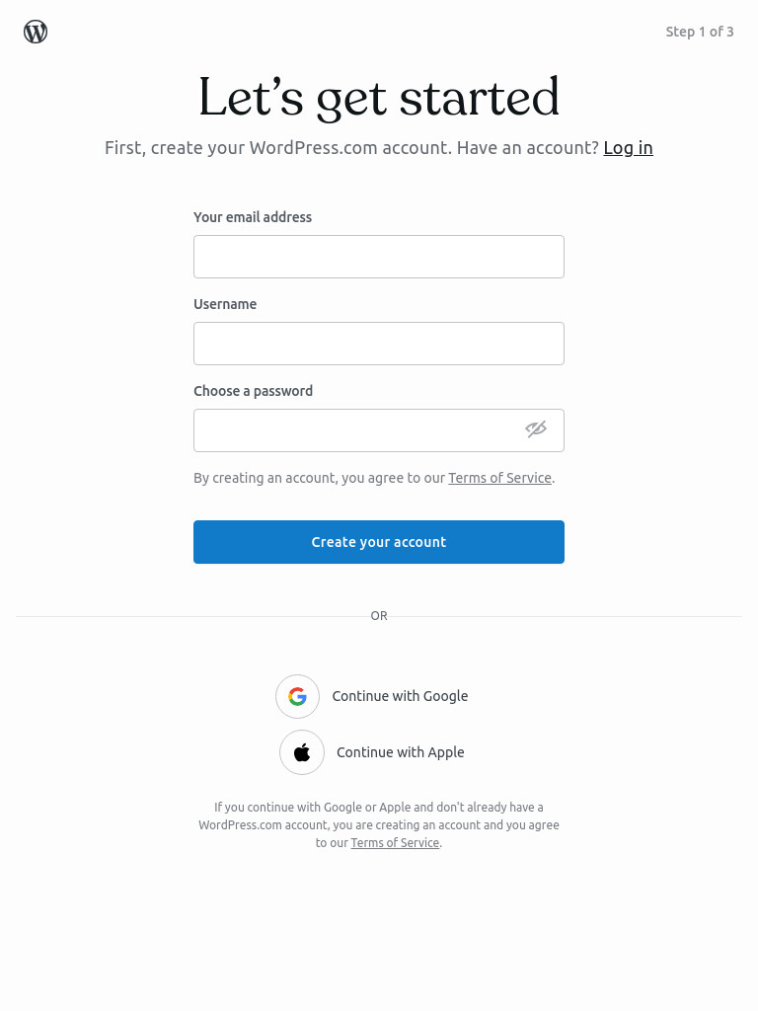Click the Google or Apple account disclaimer paragraph
This screenshot has width=758, height=1011.
379,824
